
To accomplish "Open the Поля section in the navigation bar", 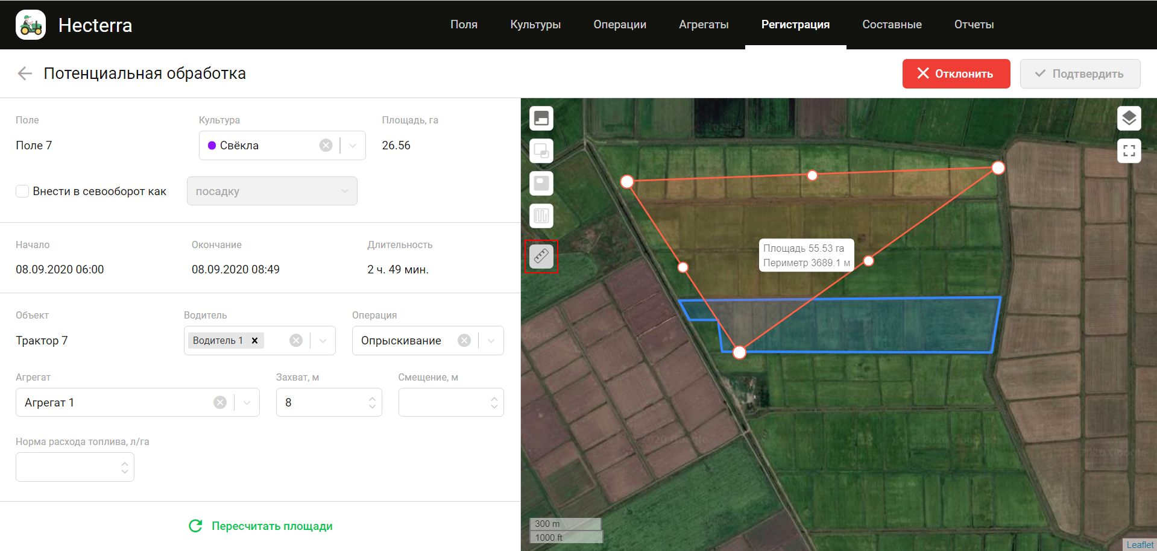I will tap(463, 24).
